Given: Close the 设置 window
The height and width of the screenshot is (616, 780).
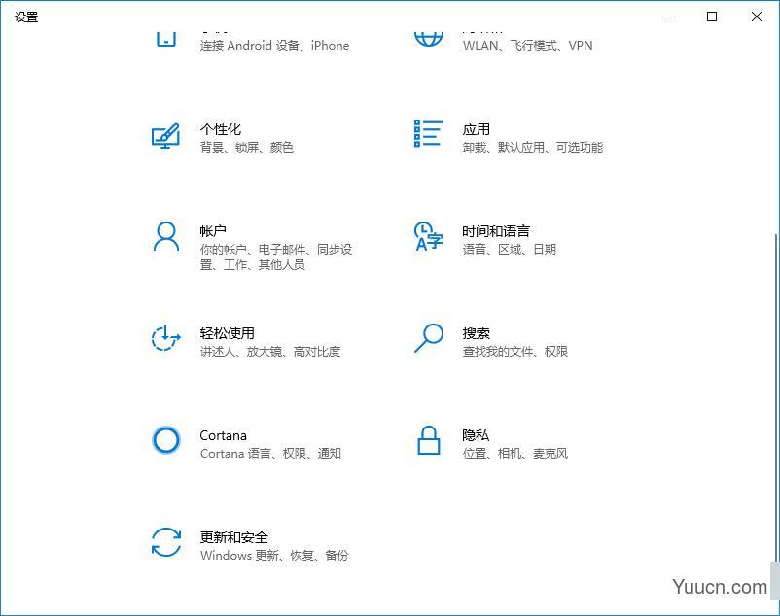Looking at the screenshot, I should pos(757,17).
